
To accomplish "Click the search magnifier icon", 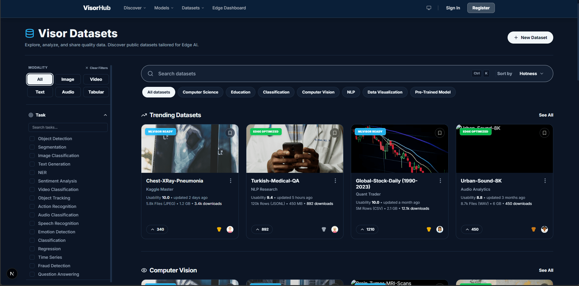I will 150,74.
